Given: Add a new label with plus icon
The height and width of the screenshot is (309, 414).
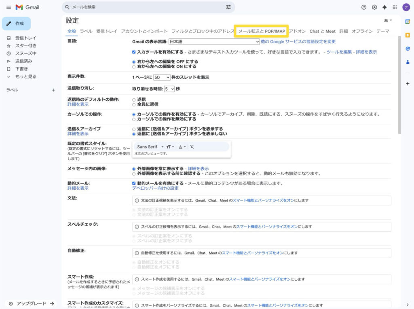Looking at the screenshot, I should point(53,90).
